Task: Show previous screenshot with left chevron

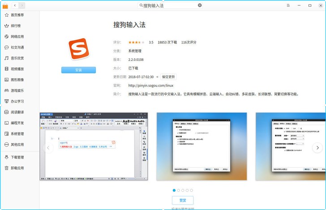Action: tap(48, 148)
